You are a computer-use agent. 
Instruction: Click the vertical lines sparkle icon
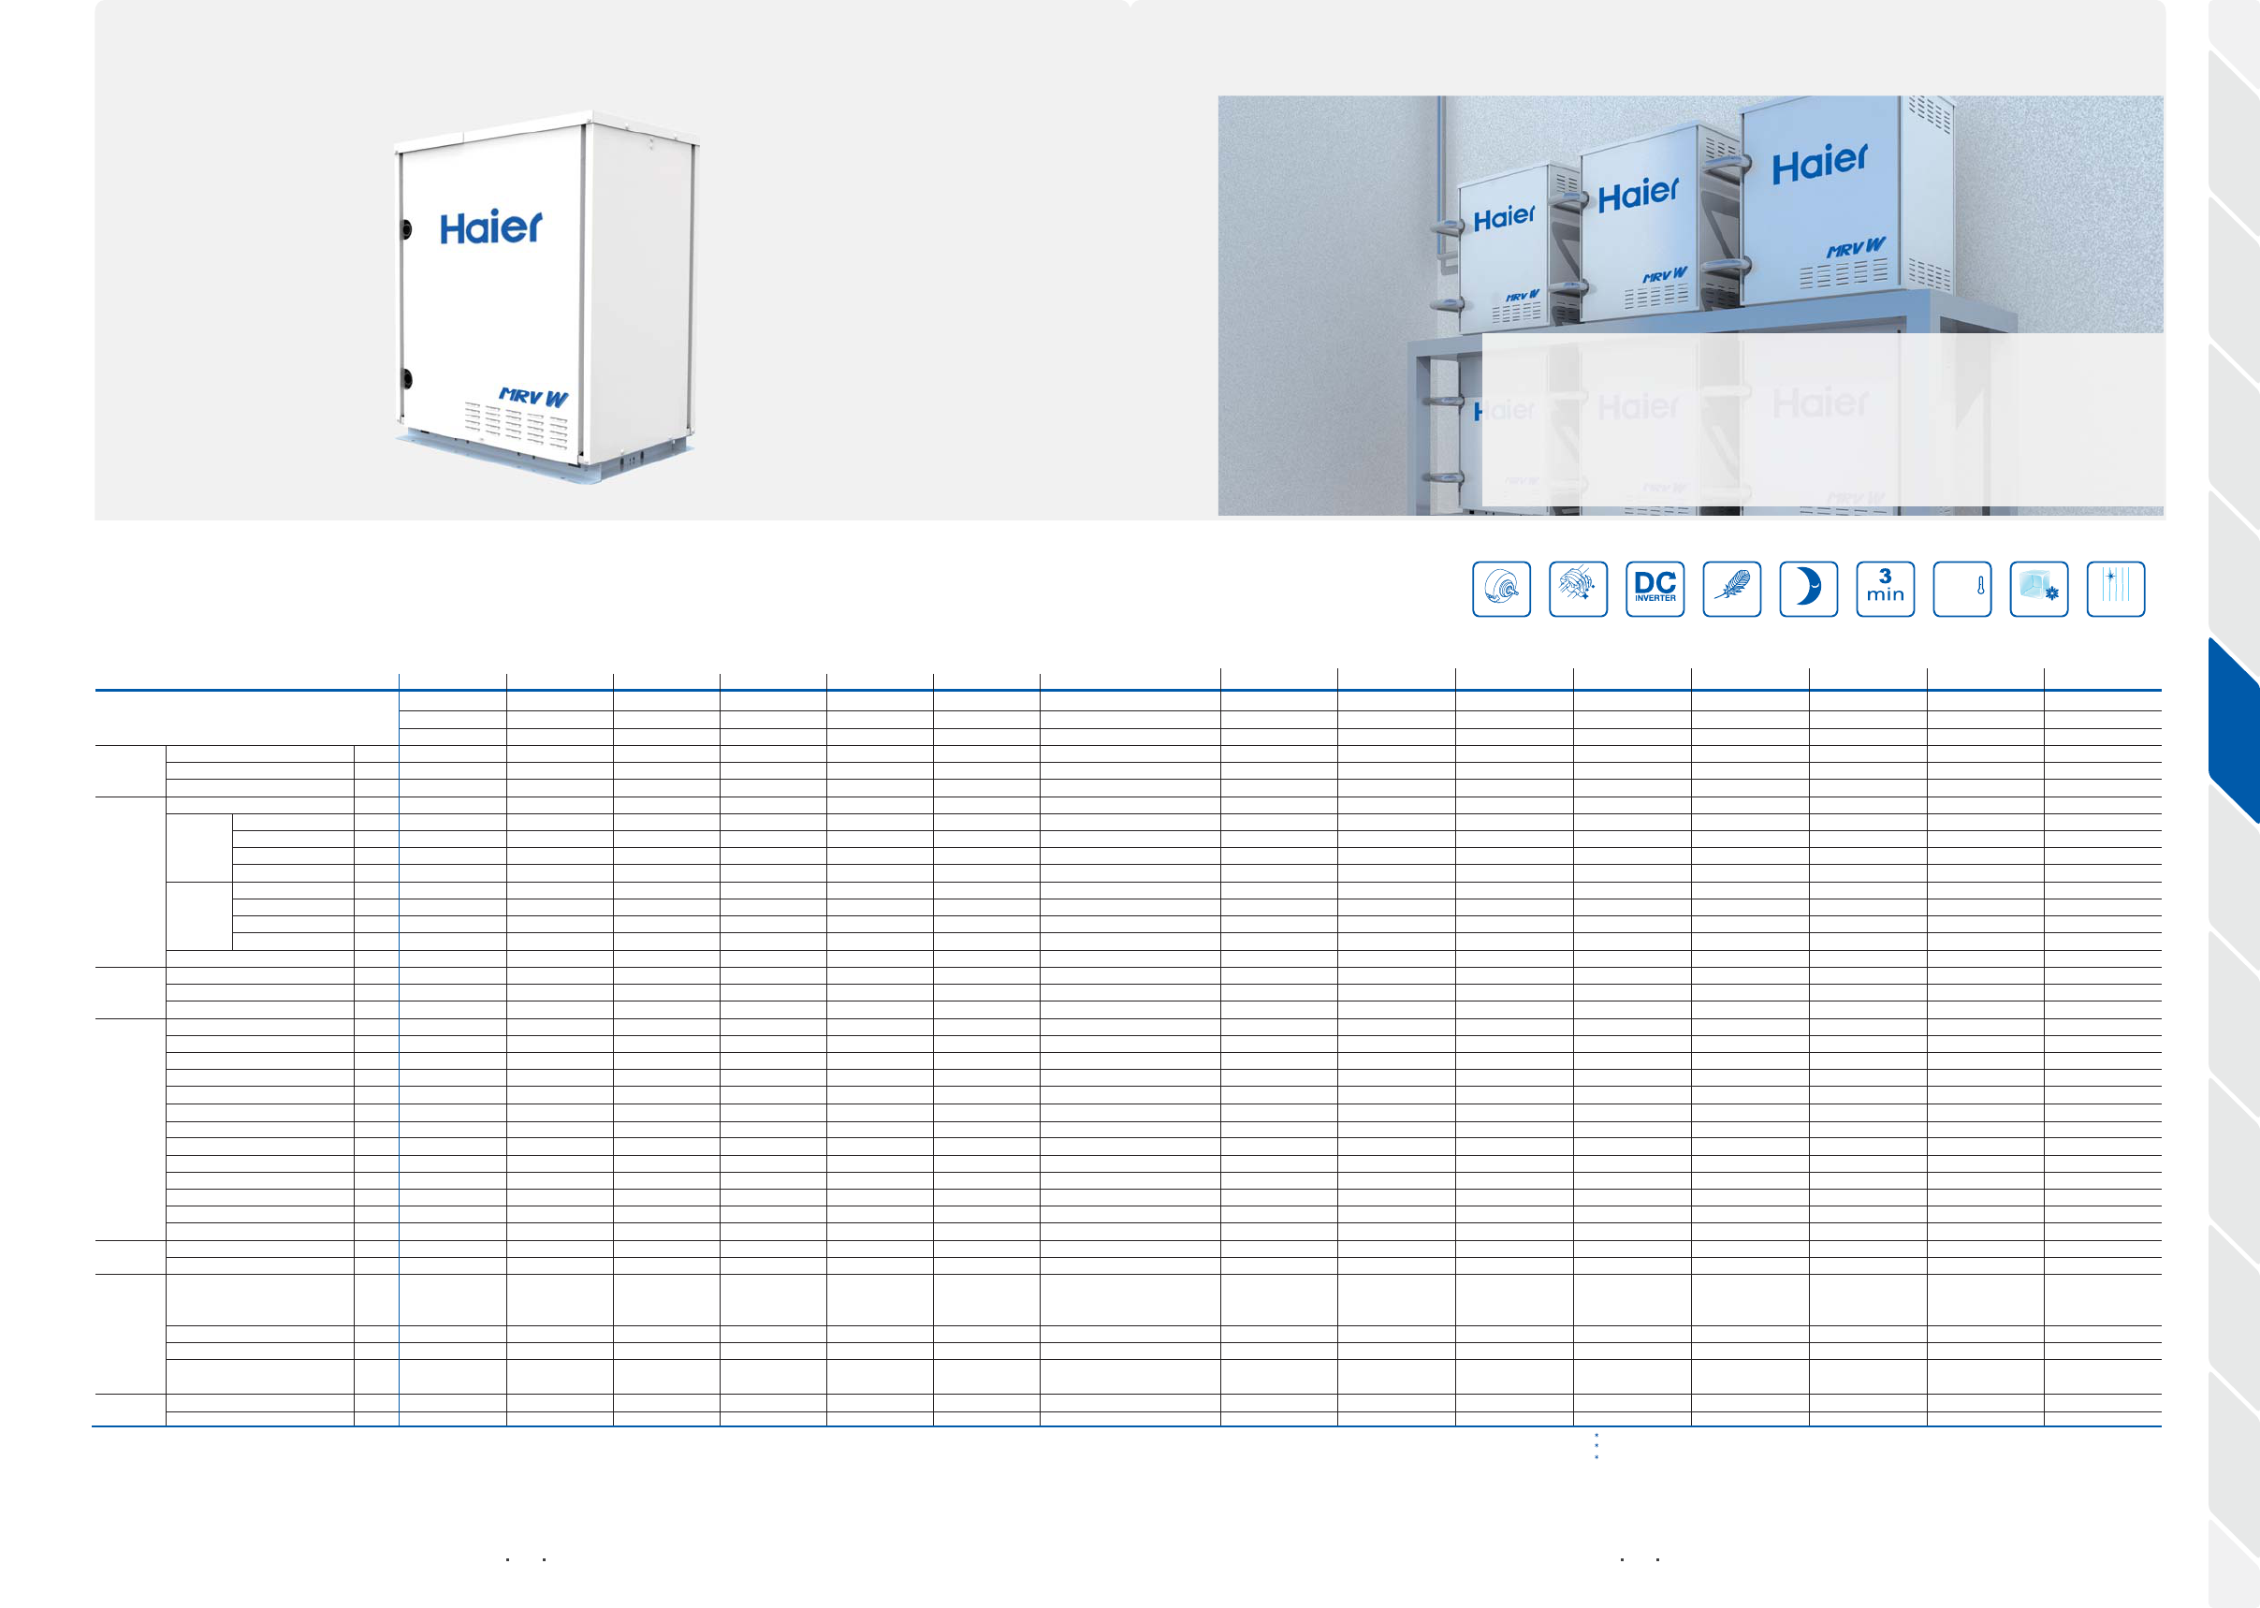tap(2116, 589)
